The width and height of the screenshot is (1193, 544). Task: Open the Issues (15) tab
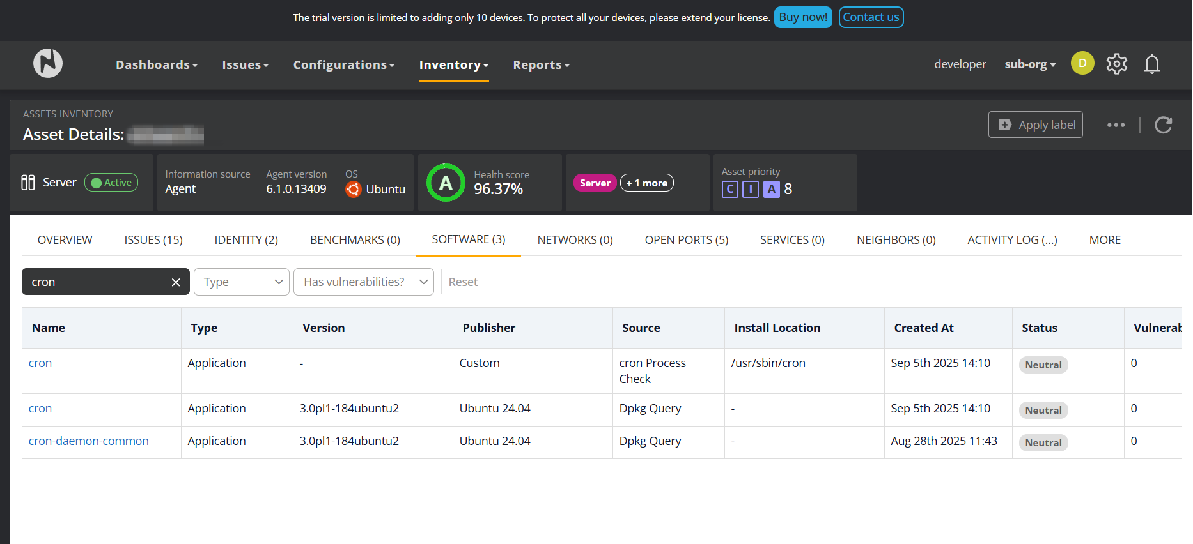[153, 240]
